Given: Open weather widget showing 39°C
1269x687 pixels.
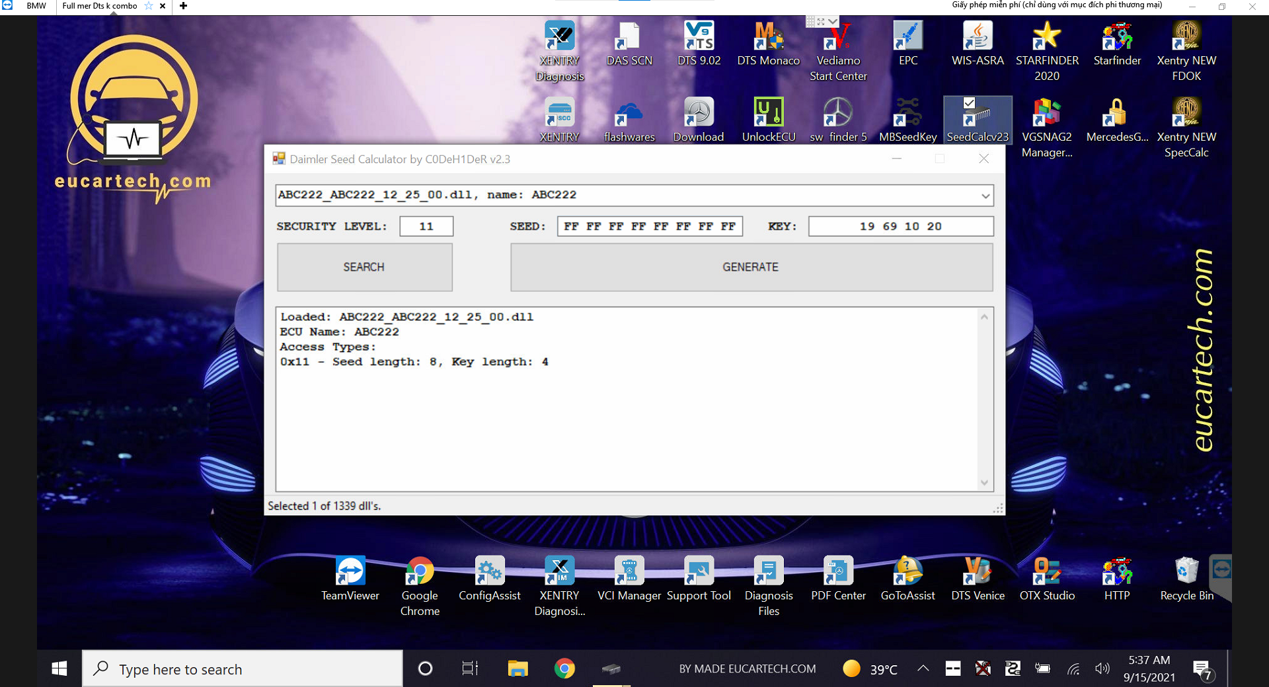Looking at the screenshot, I should [870, 669].
